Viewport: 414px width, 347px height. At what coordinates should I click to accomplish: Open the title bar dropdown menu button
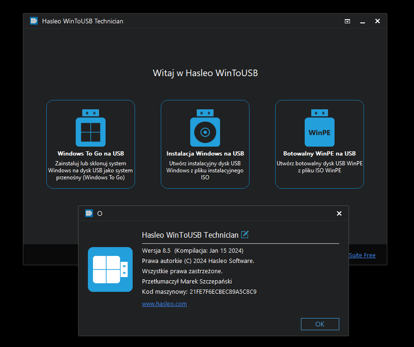(x=348, y=21)
